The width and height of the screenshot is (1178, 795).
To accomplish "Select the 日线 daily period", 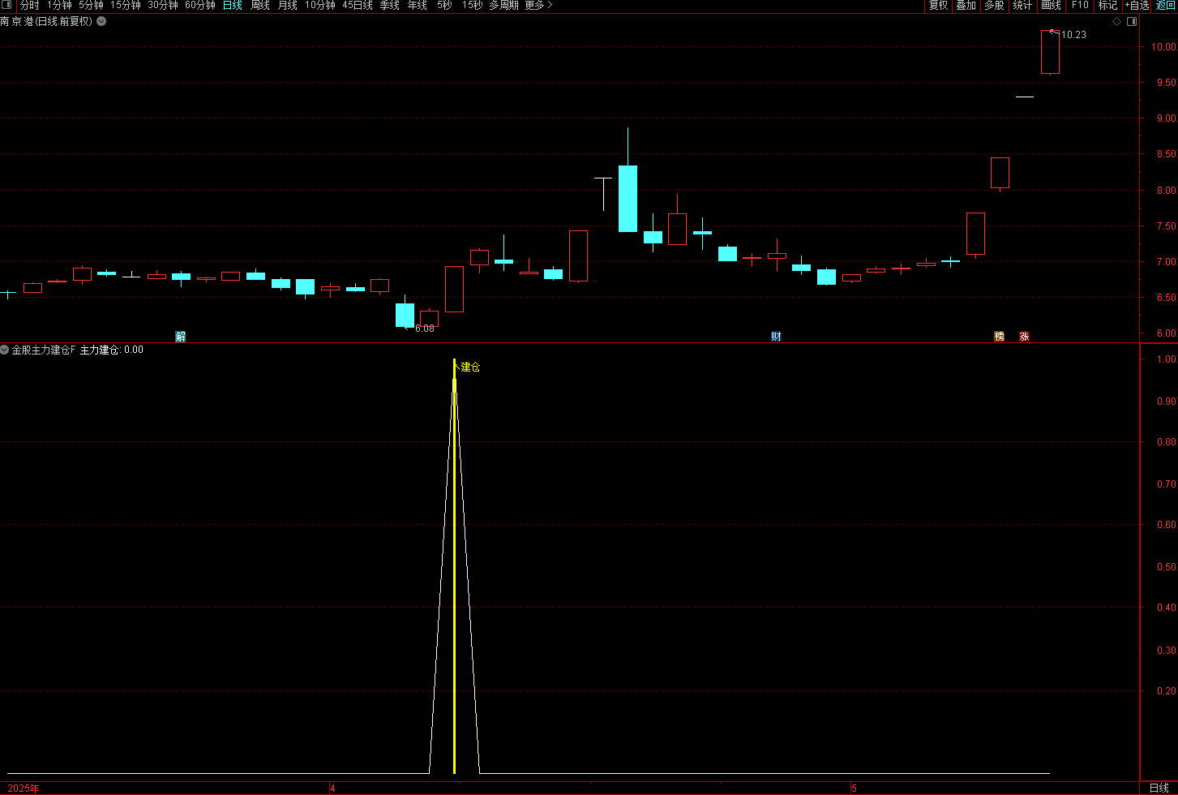I will click(233, 6).
